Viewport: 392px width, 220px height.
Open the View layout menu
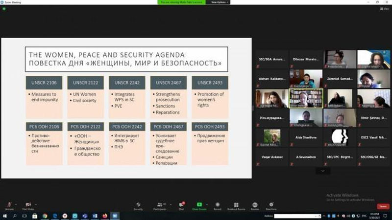coord(384,9)
